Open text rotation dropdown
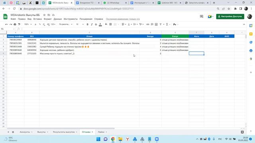Image resolution: width=255 pixels, height=143 pixels. [141, 24]
